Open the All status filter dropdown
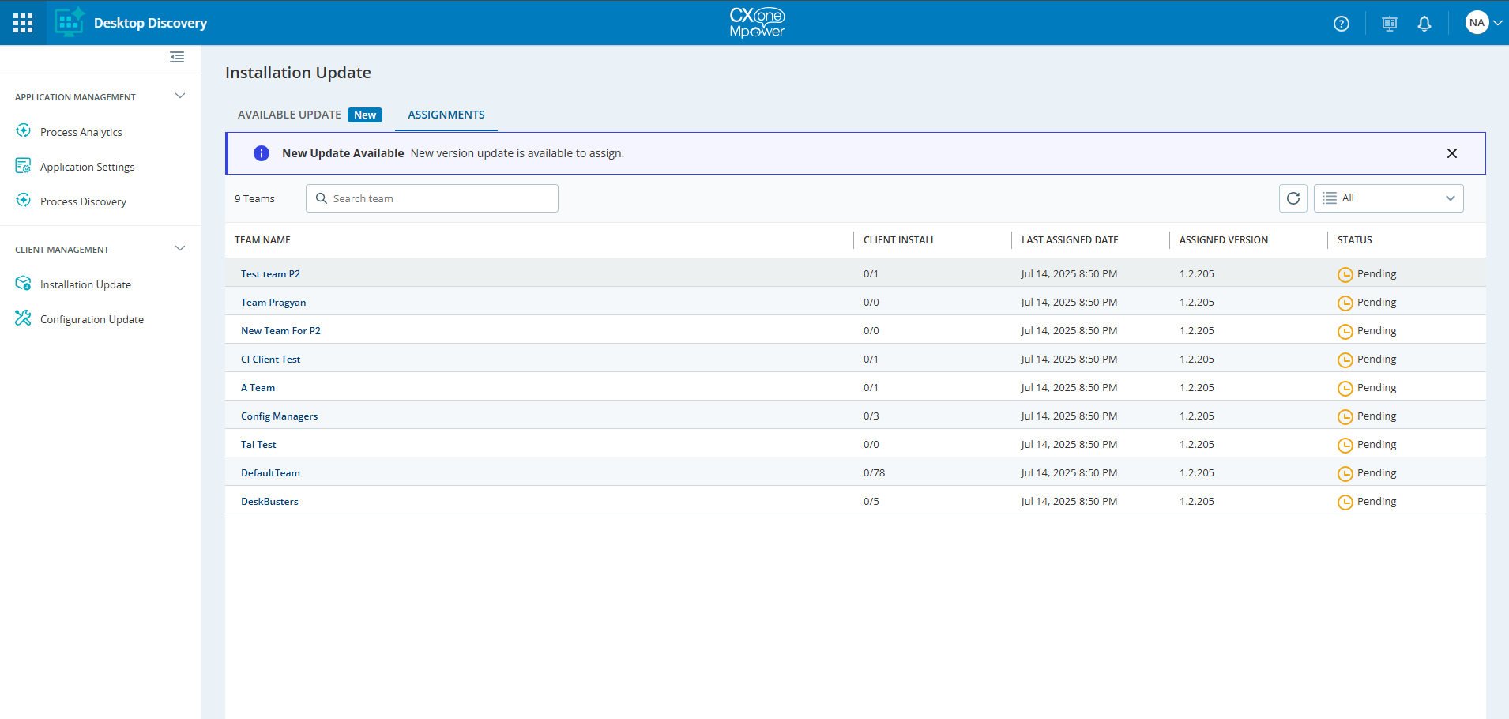 coord(1388,198)
